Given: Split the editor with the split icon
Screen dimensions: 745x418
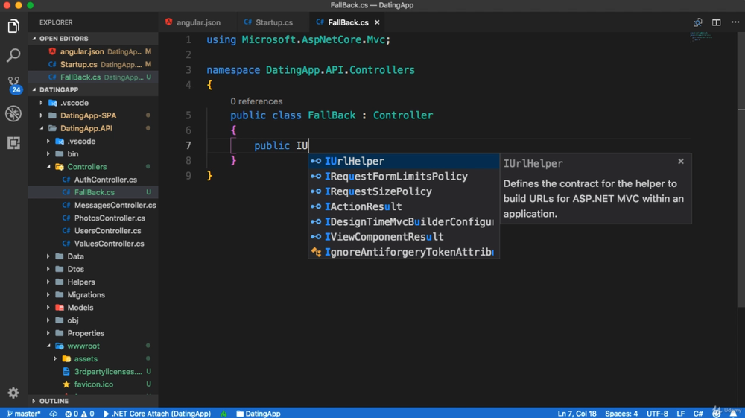Looking at the screenshot, I should [717, 22].
